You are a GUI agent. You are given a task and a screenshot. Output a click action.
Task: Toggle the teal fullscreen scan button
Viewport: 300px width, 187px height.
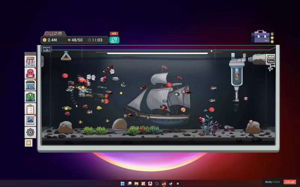(x=114, y=40)
